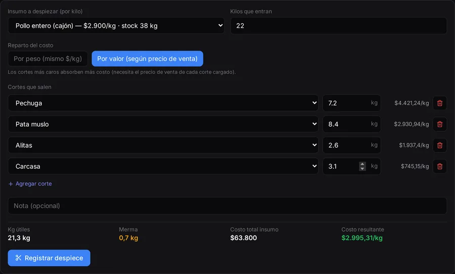The height and width of the screenshot is (274, 455).
Task: Click the Cortes que salen label
Action: (30, 87)
